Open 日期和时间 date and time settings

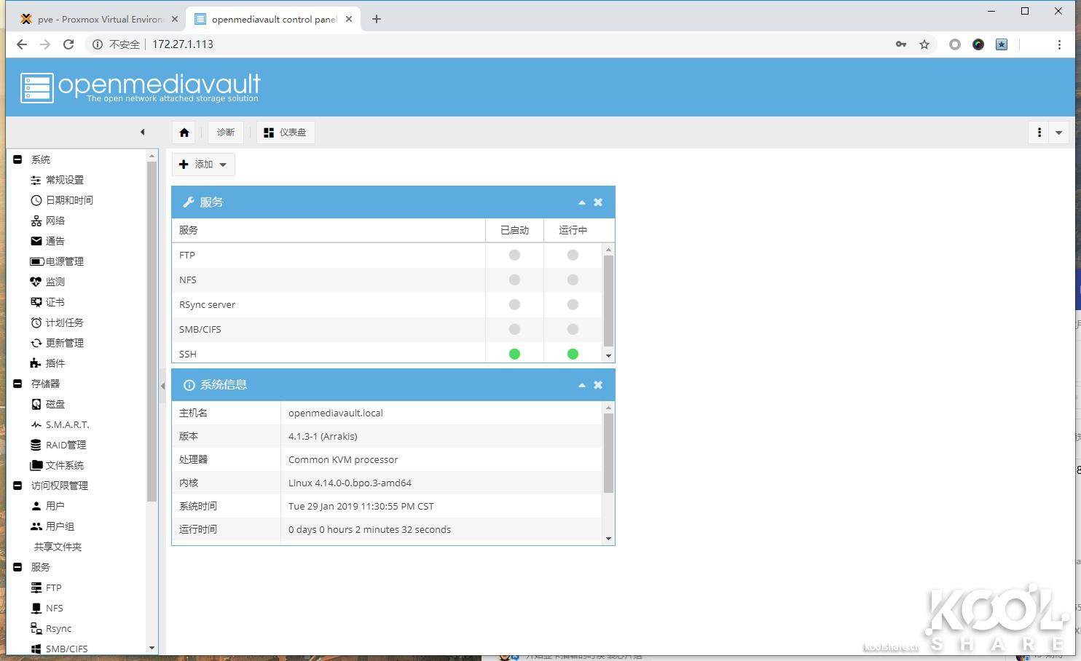tap(62, 200)
